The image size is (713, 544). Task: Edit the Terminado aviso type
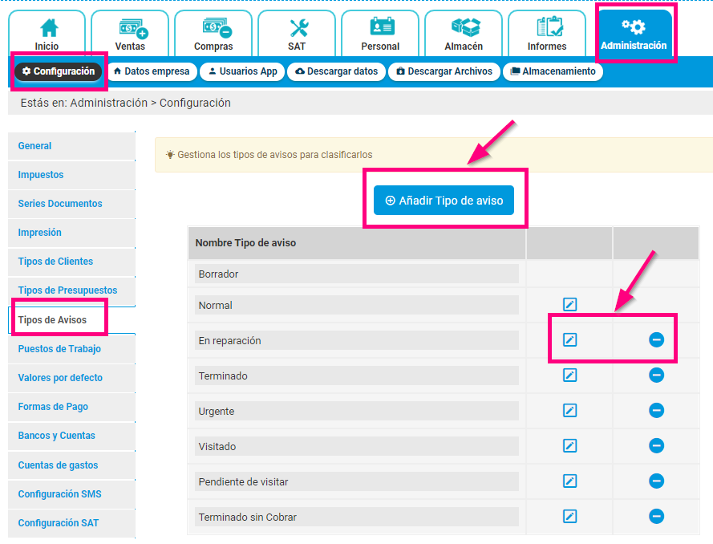[x=569, y=376]
